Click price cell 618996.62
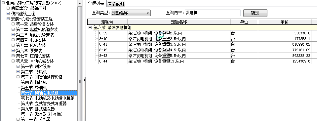This screenshot has height=121, width=317. click(x=285, y=44)
